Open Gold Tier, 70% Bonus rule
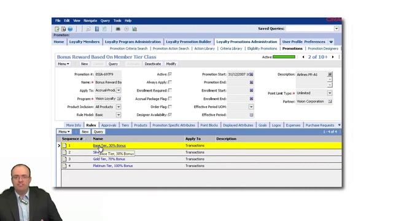This screenshot has height=221, width=393. (109, 159)
